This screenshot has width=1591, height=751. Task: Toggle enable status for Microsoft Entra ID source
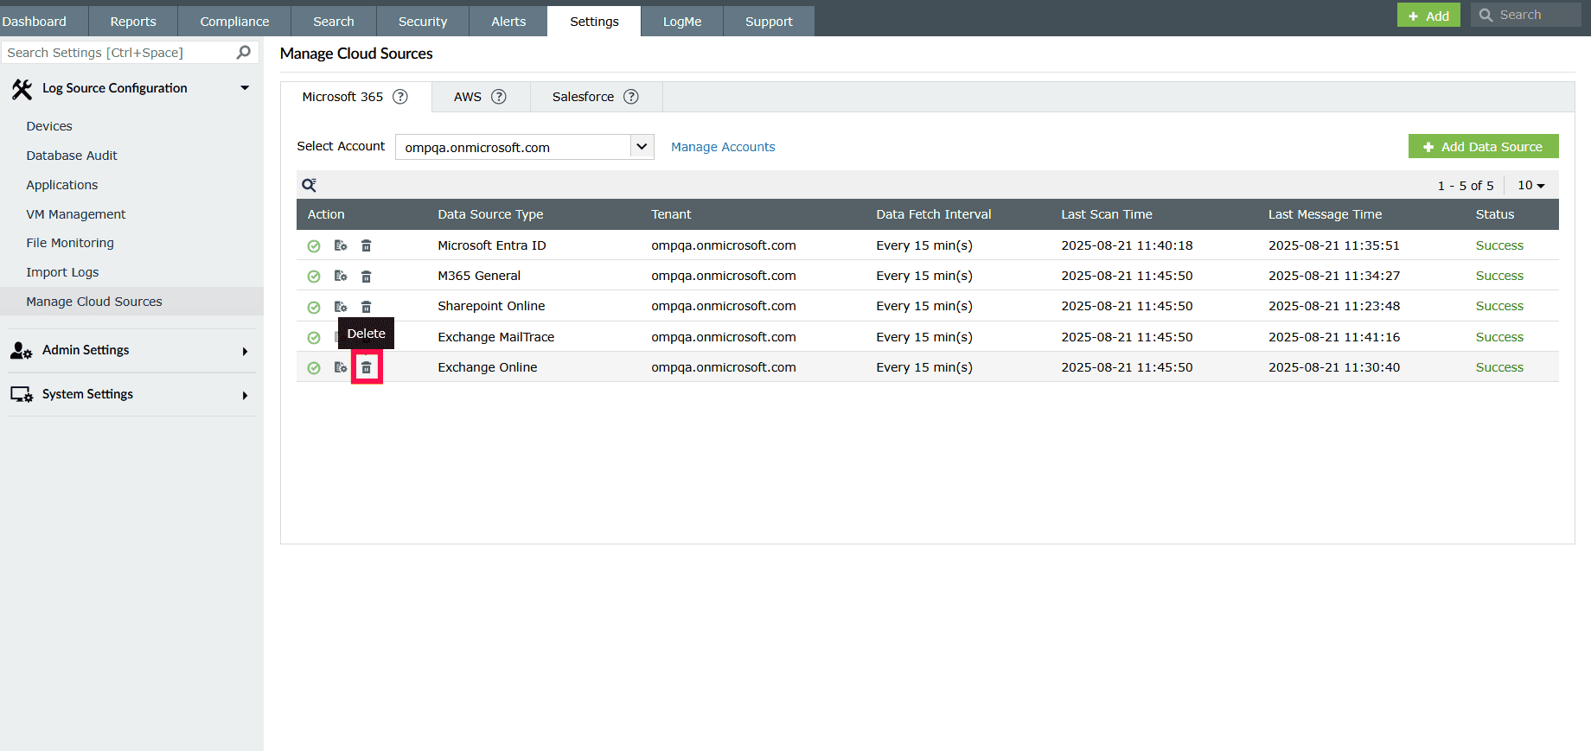[x=314, y=246]
